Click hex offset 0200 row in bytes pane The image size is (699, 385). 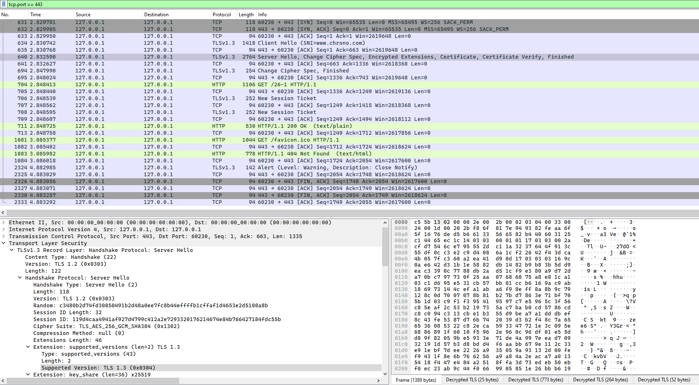[515, 369]
